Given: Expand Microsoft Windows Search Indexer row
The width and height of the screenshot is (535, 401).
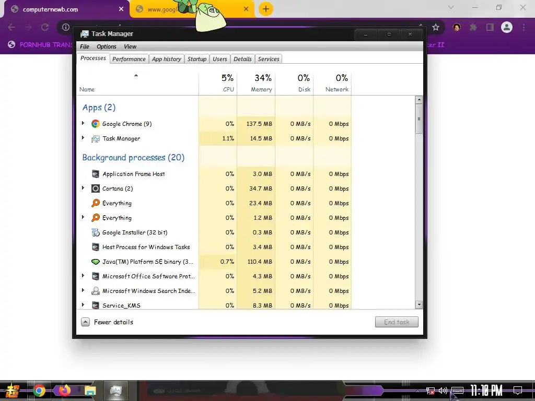Looking at the screenshot, I should pyautogui.click(x=83, y=290).
